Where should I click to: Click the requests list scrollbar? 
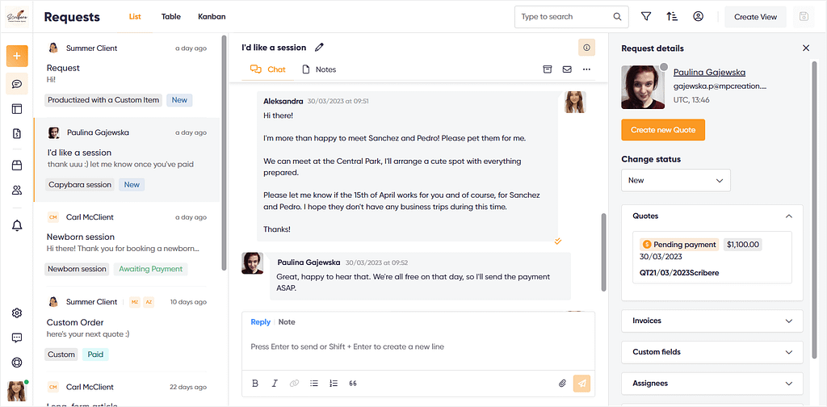tap(225, 153)
